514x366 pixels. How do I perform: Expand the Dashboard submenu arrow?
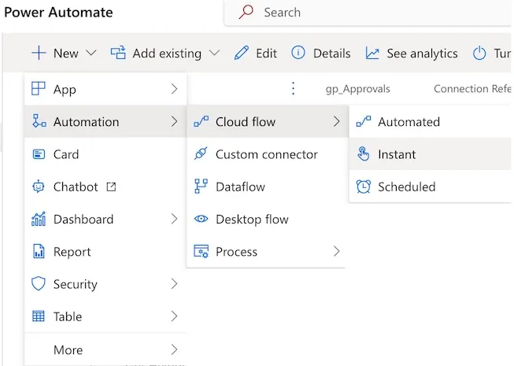tap(175, 219)
